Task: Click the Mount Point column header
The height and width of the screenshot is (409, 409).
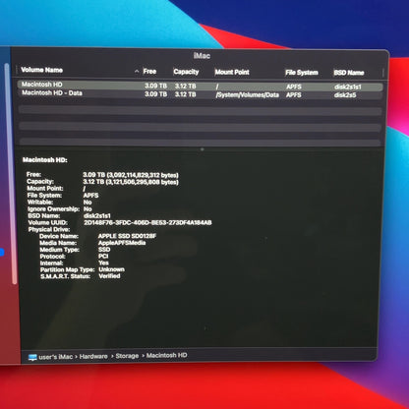Action: click(232, 72)
